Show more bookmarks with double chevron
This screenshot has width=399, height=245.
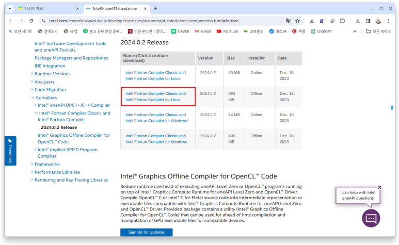coord(355,31)
